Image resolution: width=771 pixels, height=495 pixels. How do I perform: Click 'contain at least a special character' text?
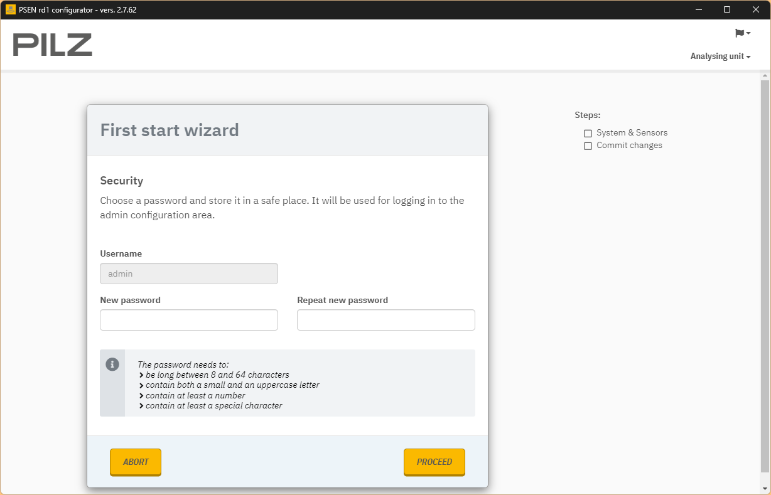(x=214, y=406)
